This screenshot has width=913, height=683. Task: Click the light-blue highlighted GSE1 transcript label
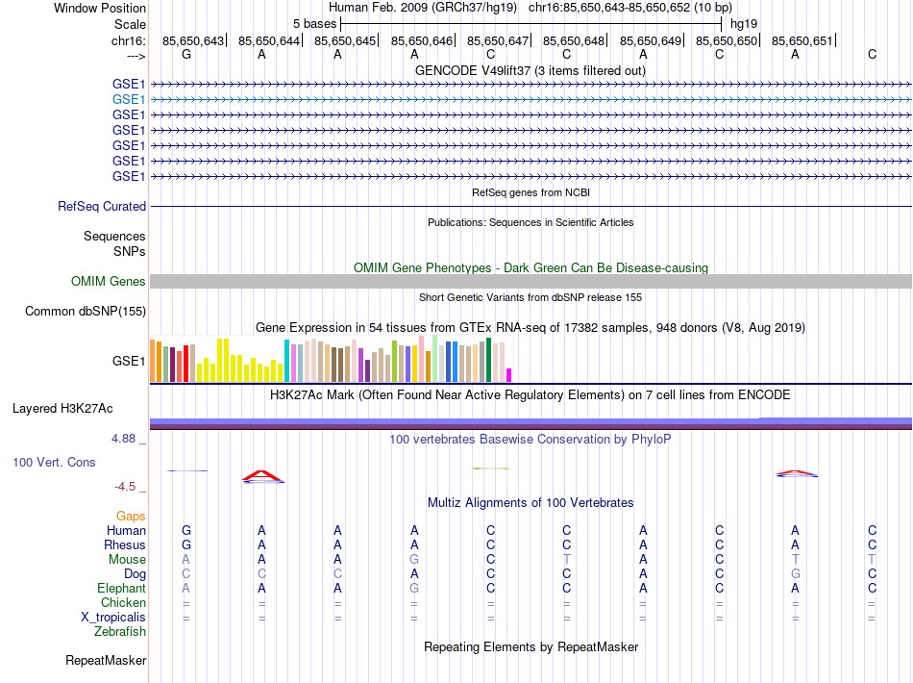tap(129, 100)
